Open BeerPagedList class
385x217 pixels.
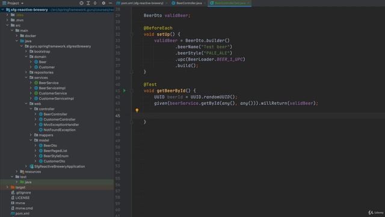pyautogui.click(x=55, y=151)
